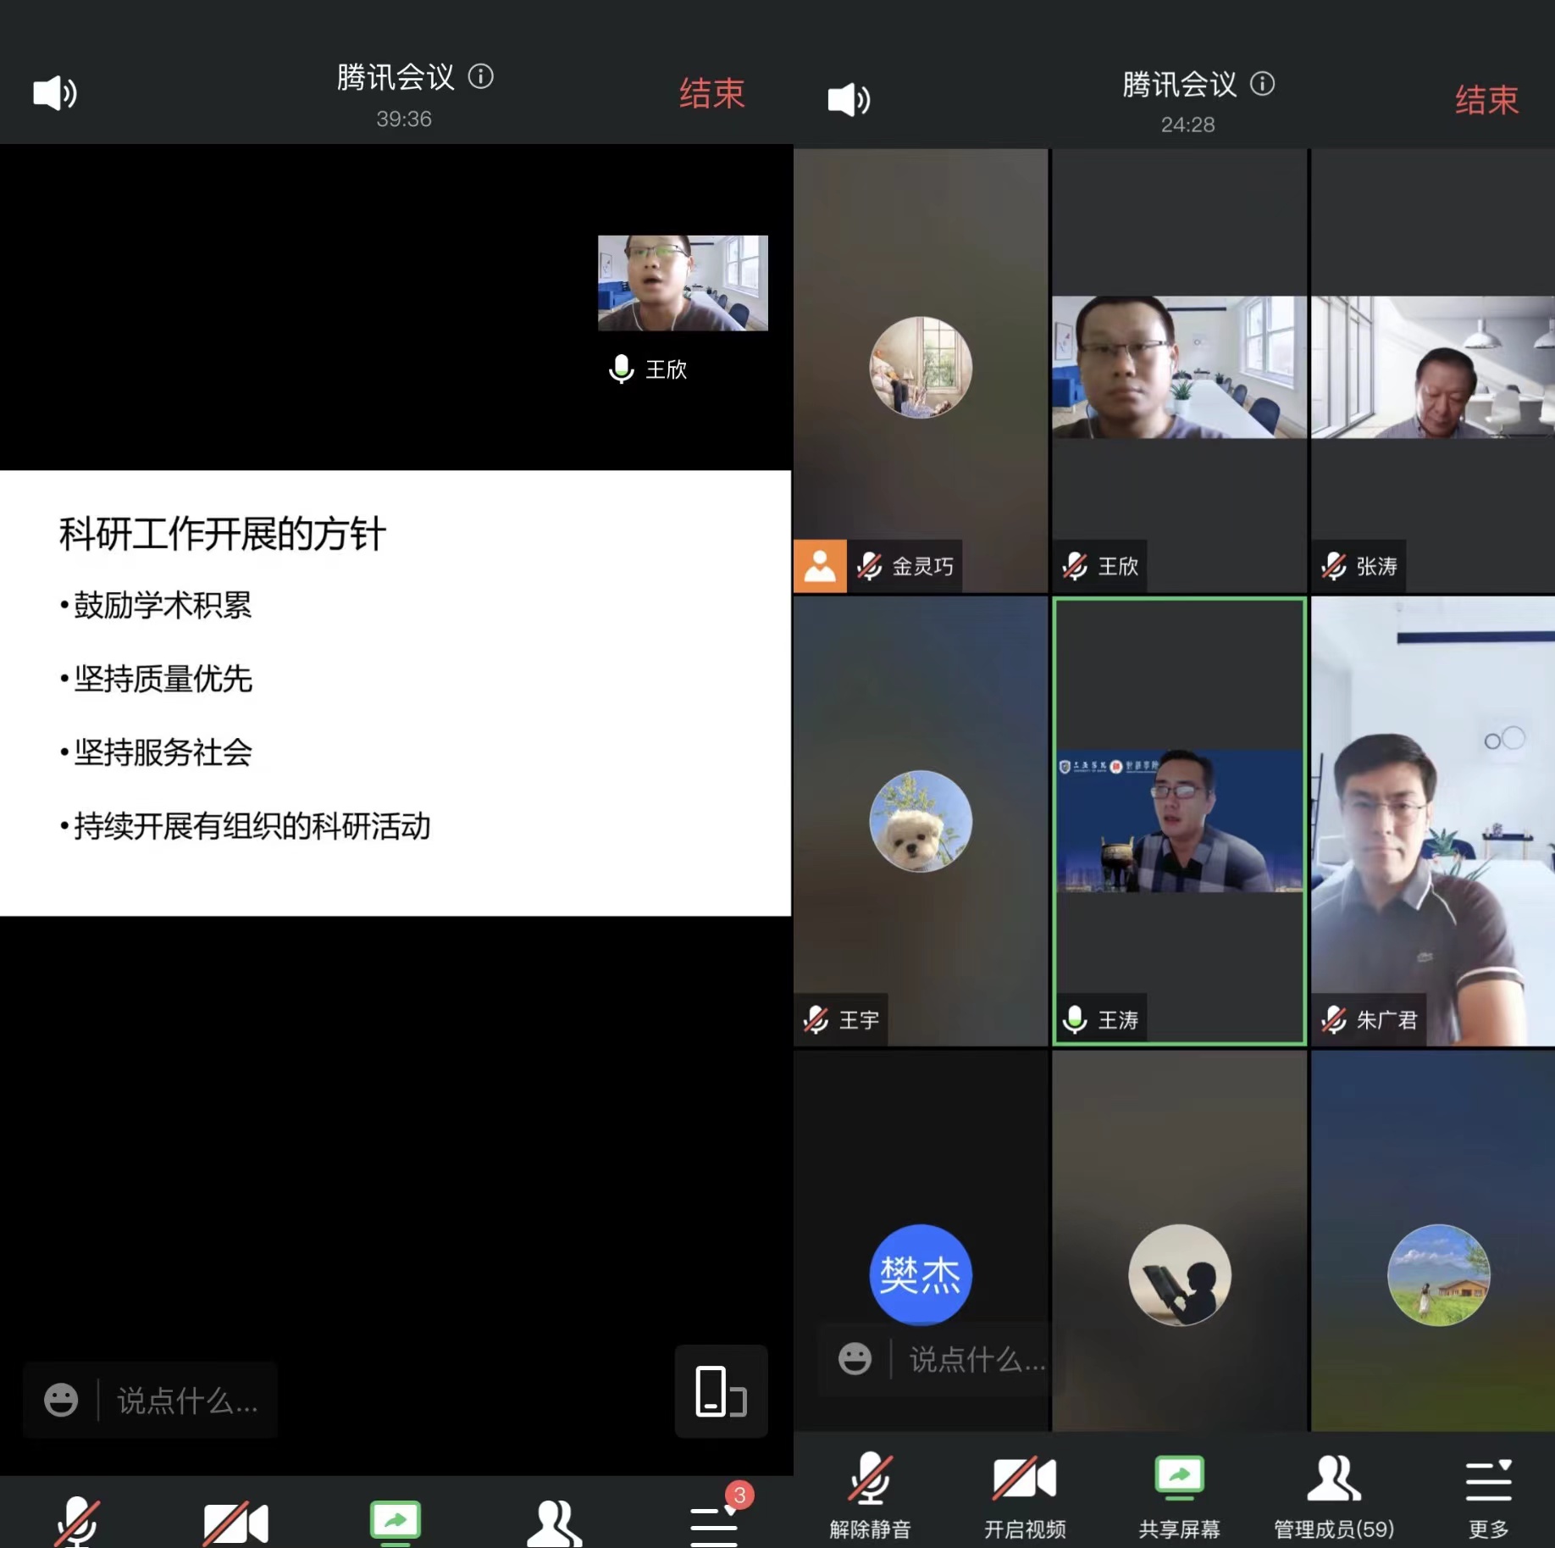
Task: Toggle muted microphone in left bottom toolbar
Action: pos(77,1523)
